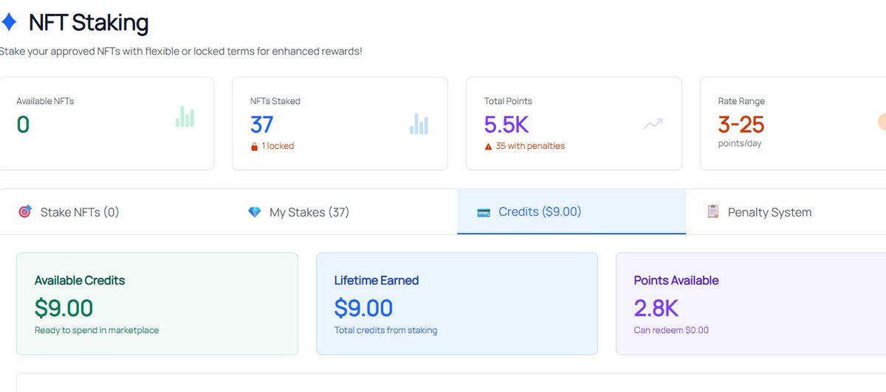This screenshot has height=392, width=886.
Task: Click the Rate Range 3-25 card
Action: click(793, 124)
